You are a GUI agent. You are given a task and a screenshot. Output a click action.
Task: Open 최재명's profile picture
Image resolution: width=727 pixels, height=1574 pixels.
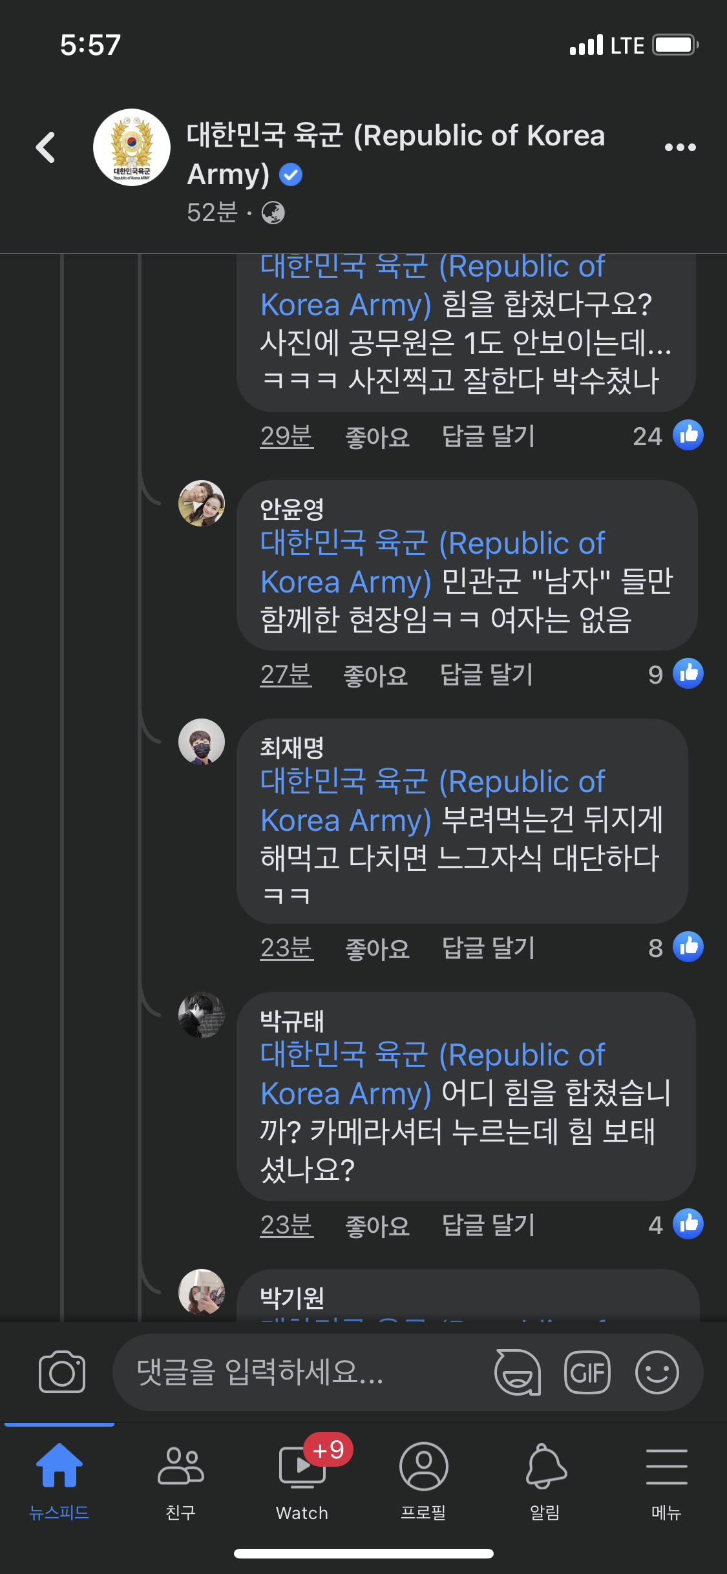coord(202,742)
